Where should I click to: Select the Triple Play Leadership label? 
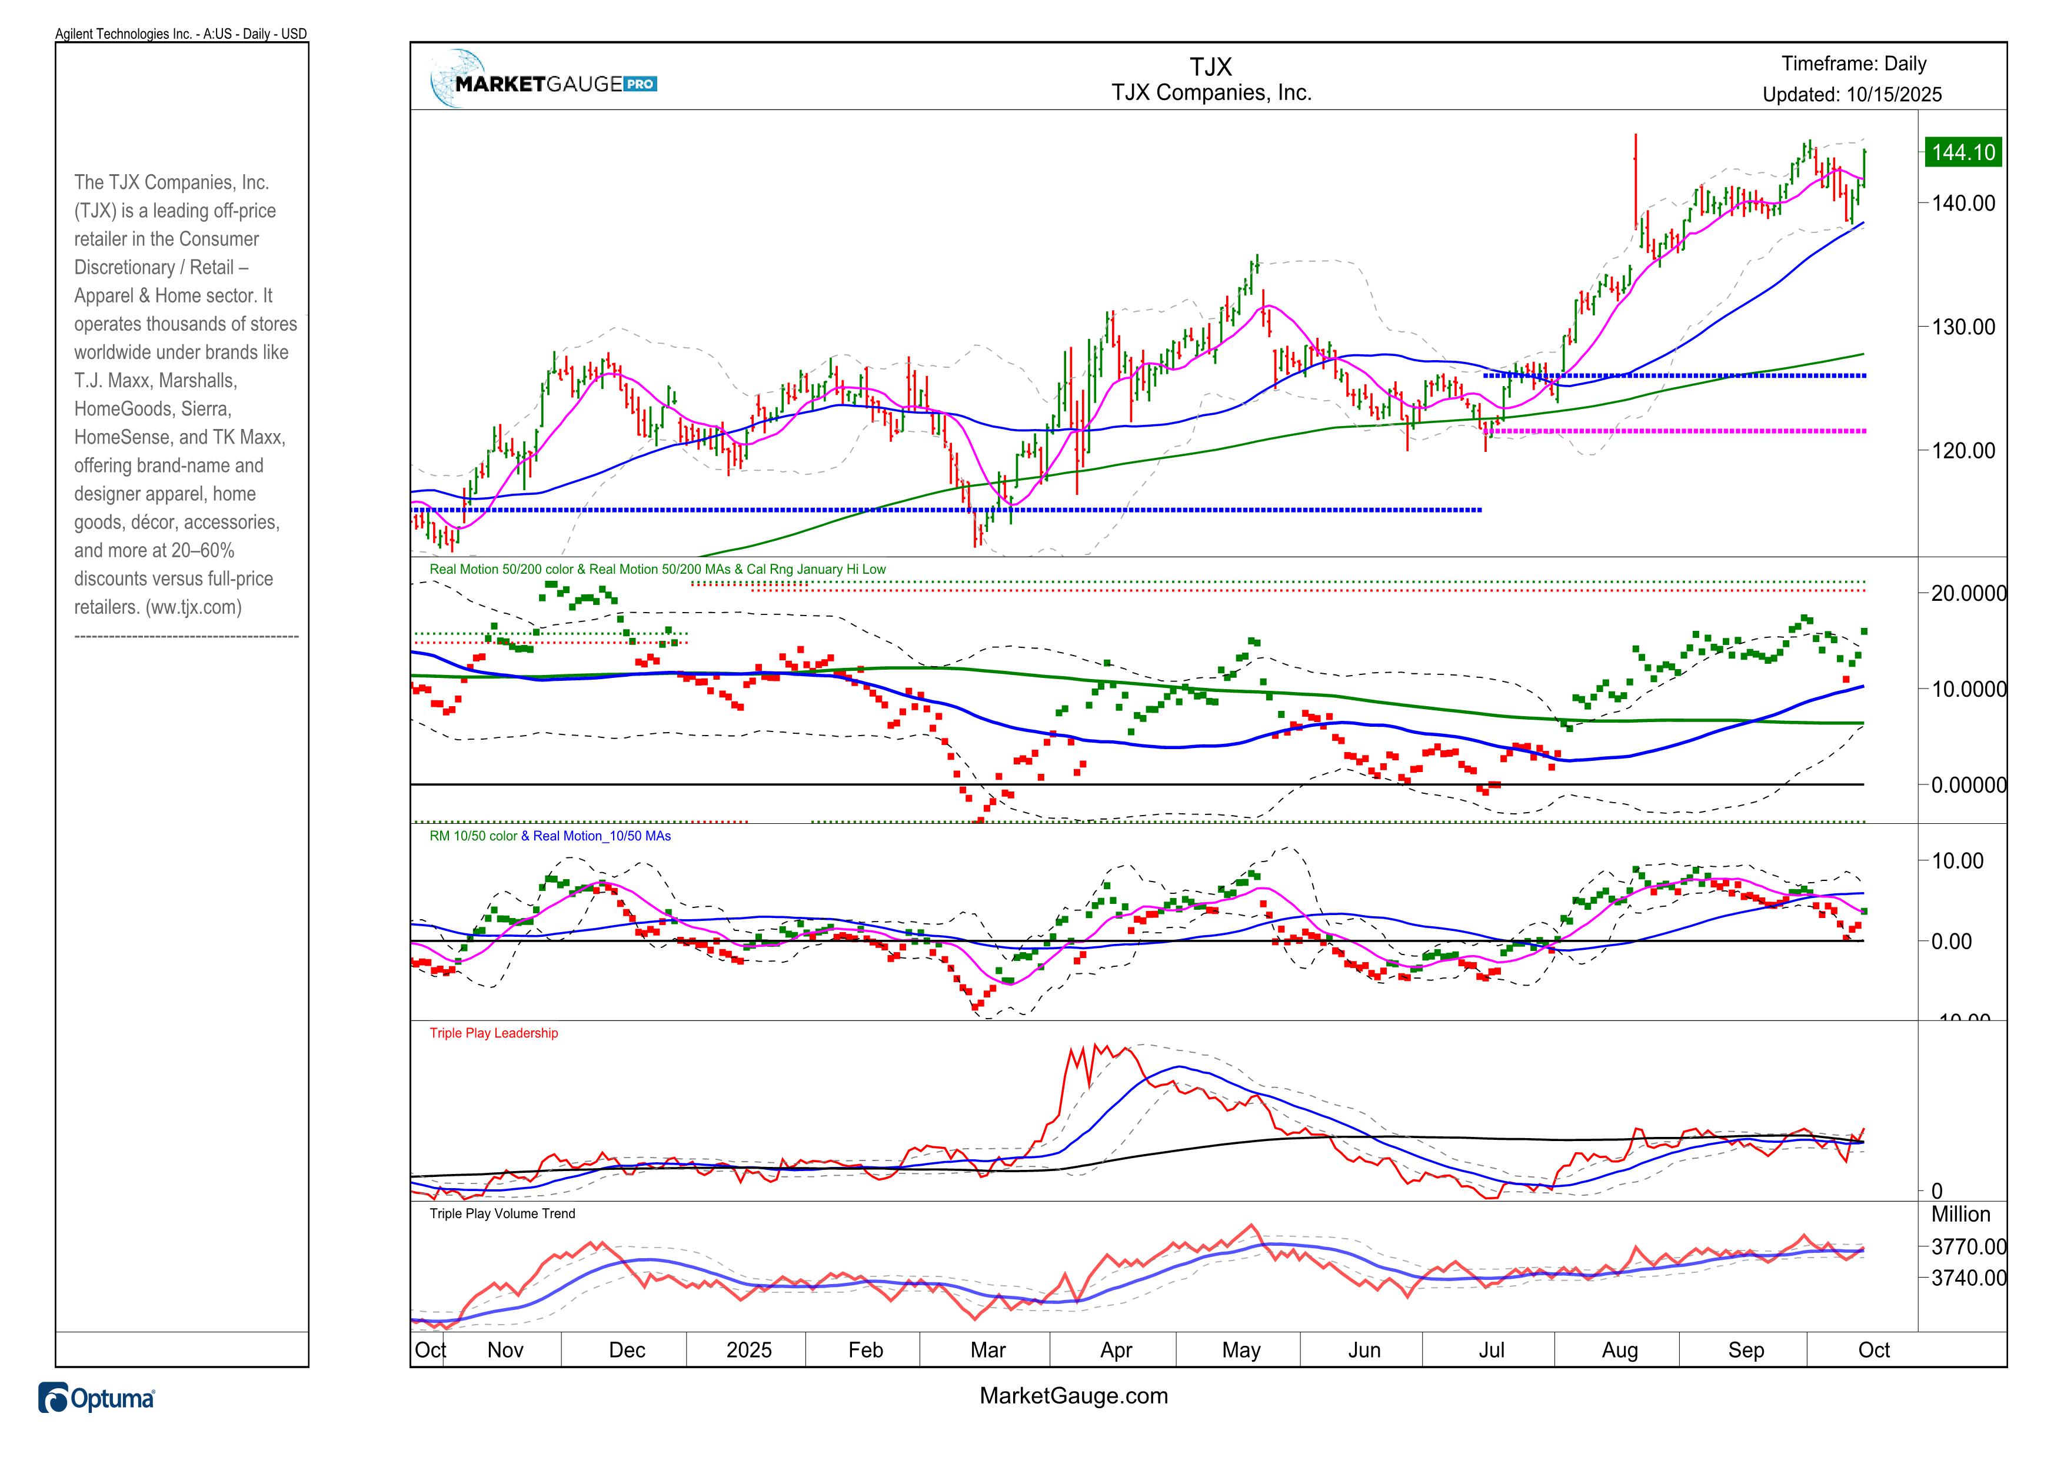(494, 1033)
